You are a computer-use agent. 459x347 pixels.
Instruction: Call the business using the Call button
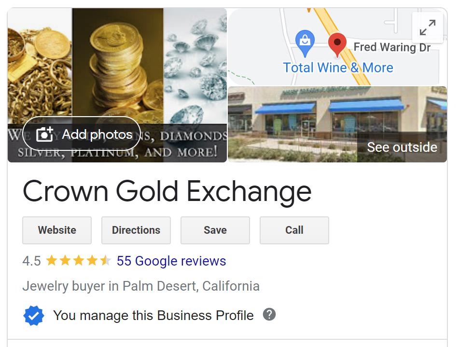tap(294, 230)
